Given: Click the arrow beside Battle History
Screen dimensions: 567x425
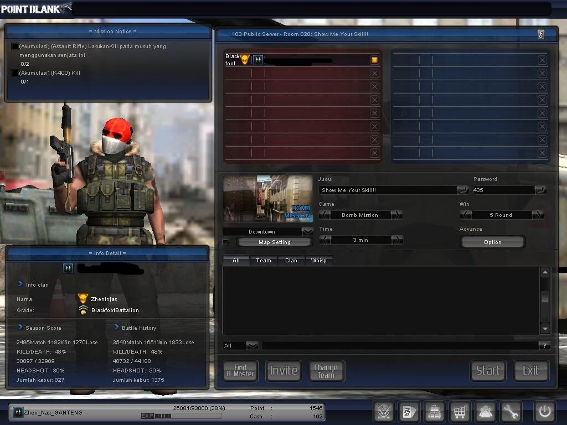Looking at the screenshot, I should coord(116,327).
